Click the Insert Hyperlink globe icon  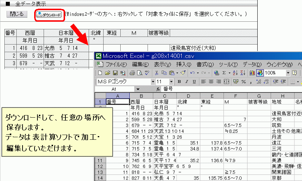pyautogui.click(x=217, y=73)
